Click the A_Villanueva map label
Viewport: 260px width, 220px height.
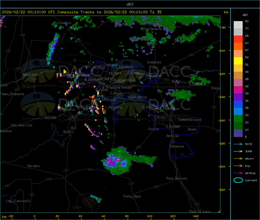151,29
